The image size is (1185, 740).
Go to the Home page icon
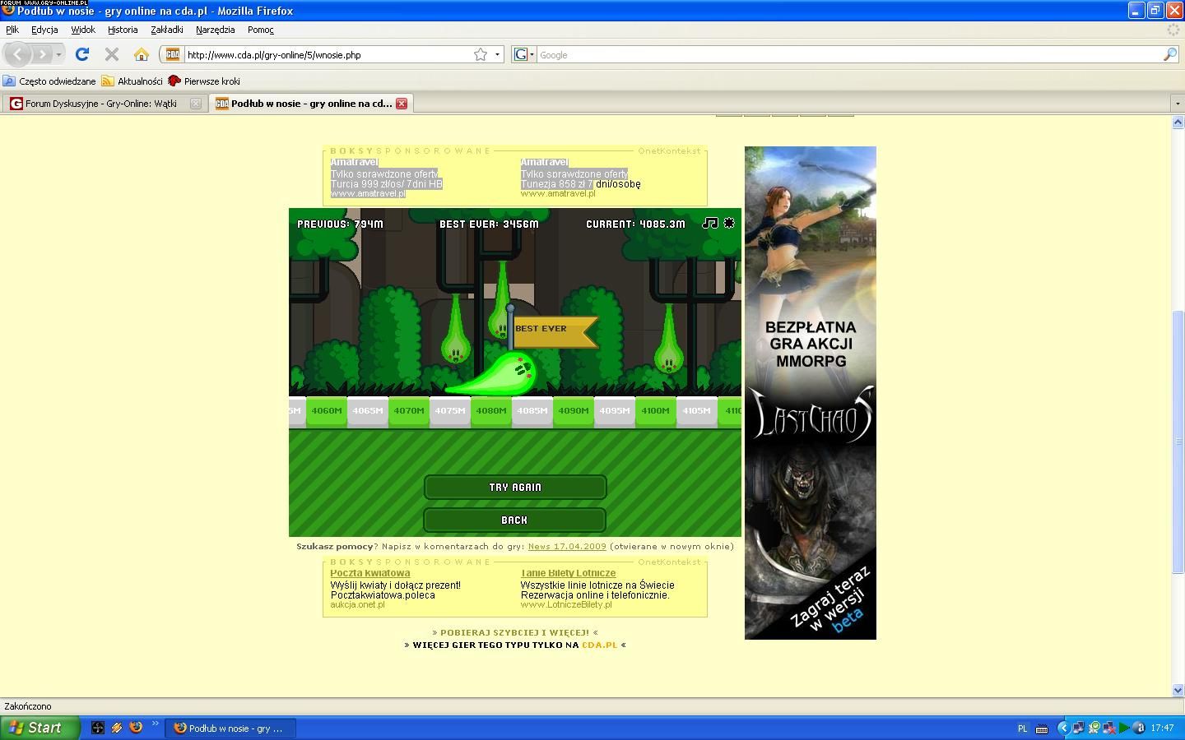[142, 54]
